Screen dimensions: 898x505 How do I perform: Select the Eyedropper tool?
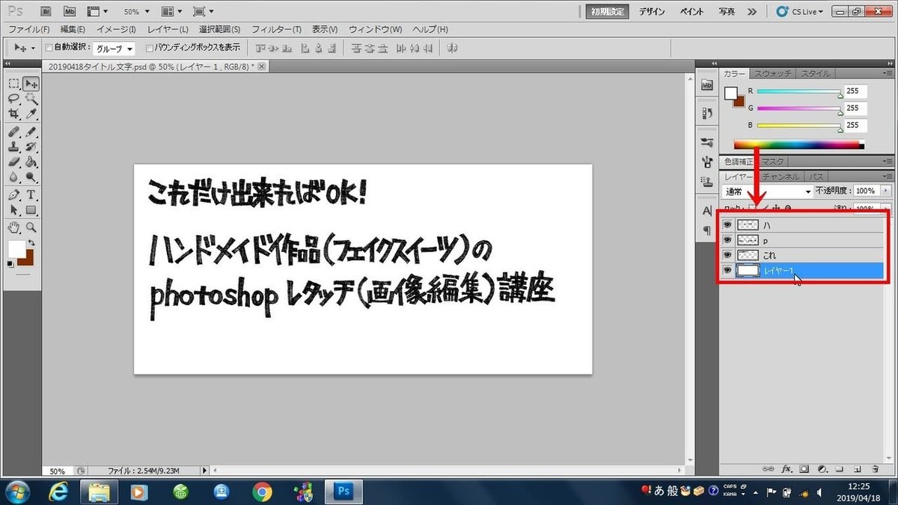coord(31,114)
